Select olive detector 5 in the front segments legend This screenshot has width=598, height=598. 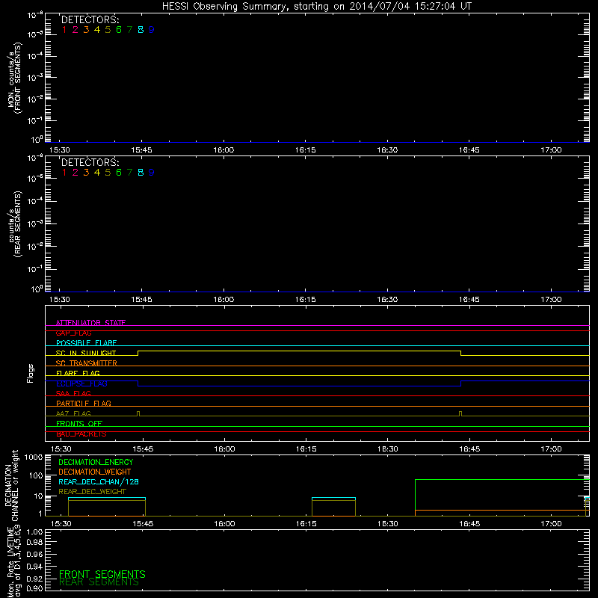tap(108, 30)
